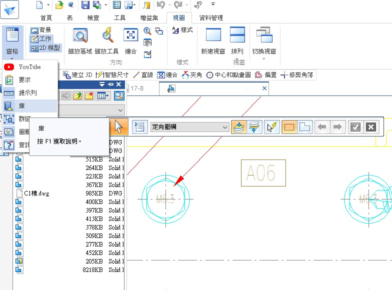
Task: Open the 增益集 ribbon tab
Action: 149,18
